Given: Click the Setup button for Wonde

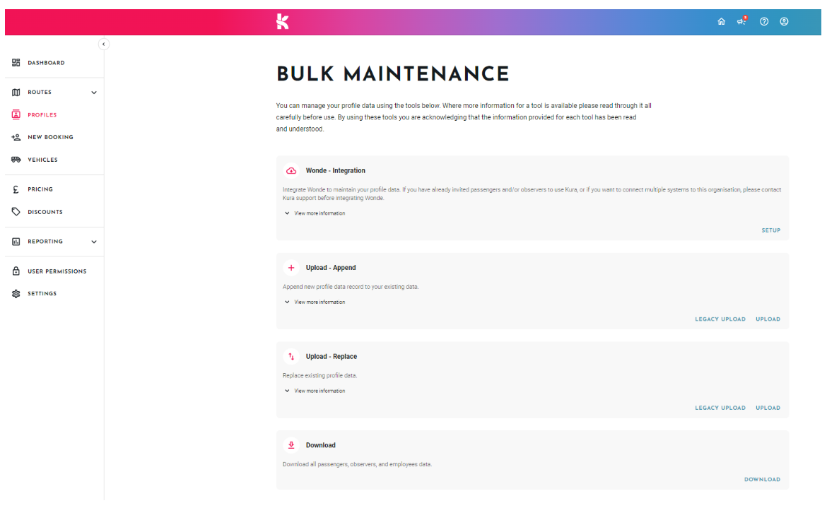Looking at the screenshot, I should [770, 230].
